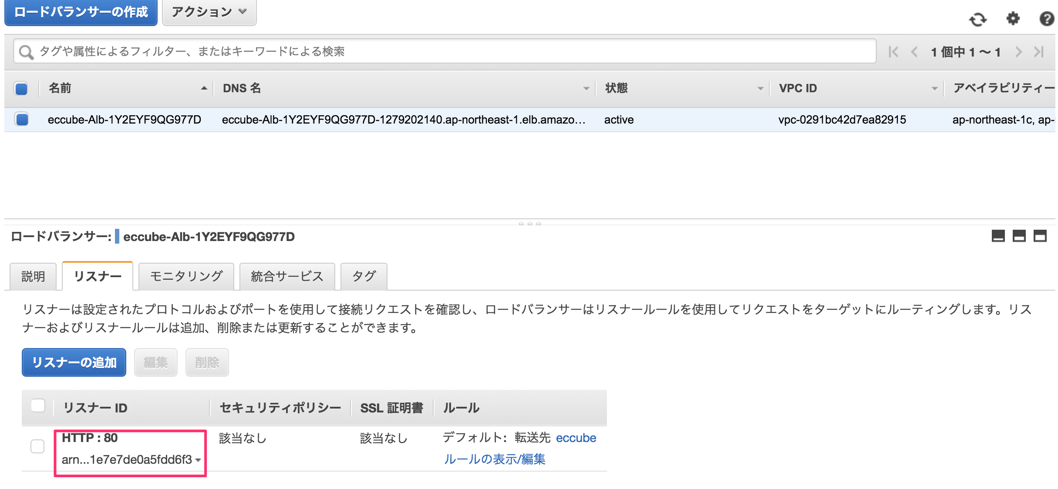Select all load balancers checkbox
This screenshot has height=489, width=1058.
tap(20, 88)
